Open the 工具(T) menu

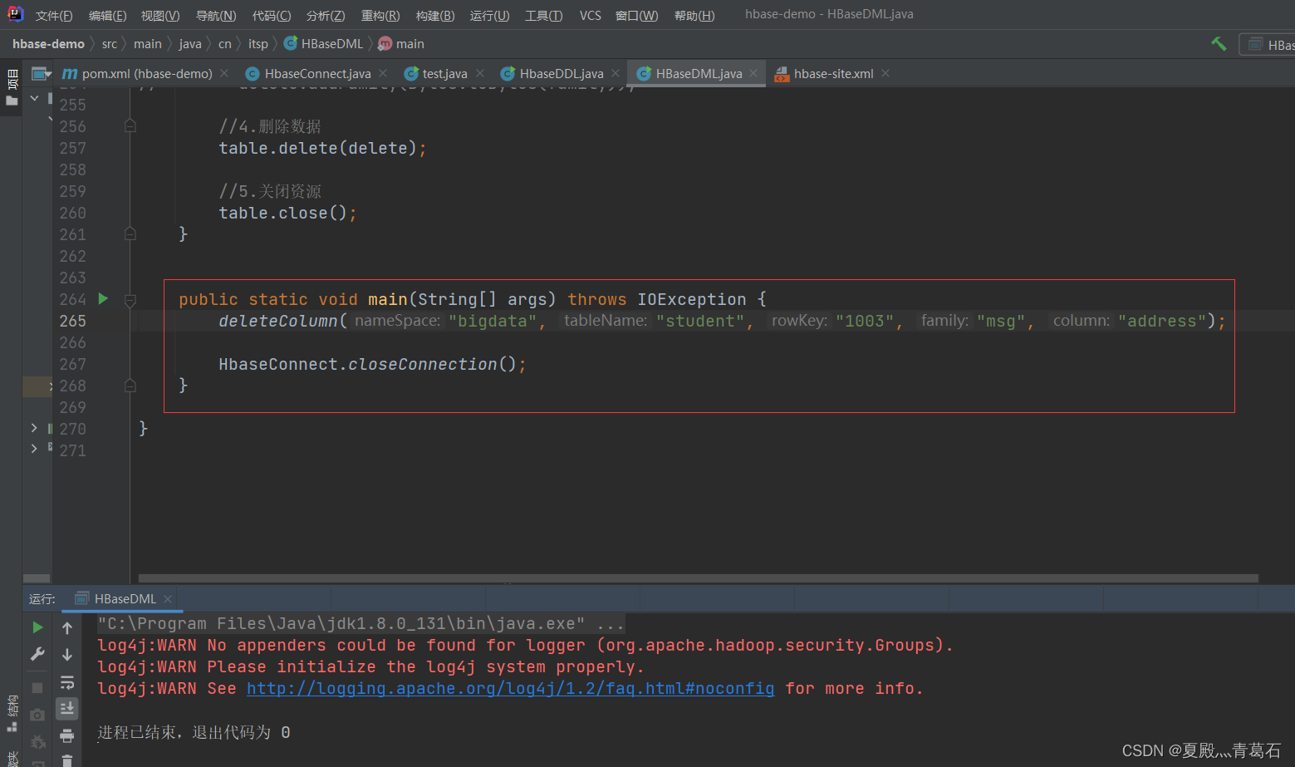544,16
